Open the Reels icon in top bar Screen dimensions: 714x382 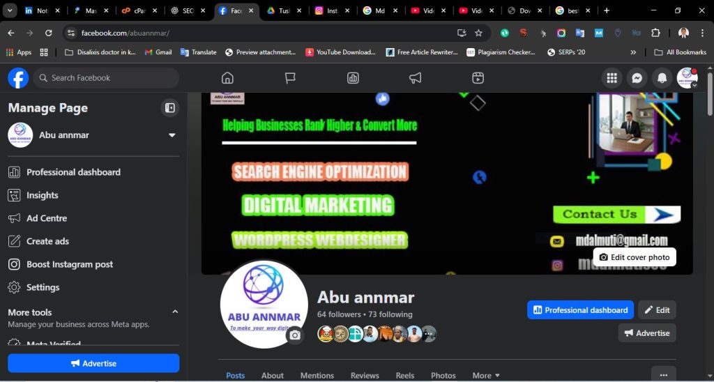point(478,78)
